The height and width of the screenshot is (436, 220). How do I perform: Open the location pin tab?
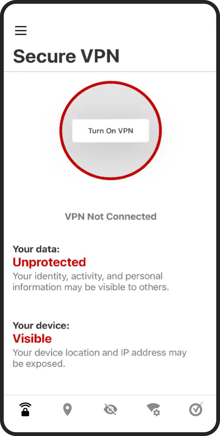[67, 409]
